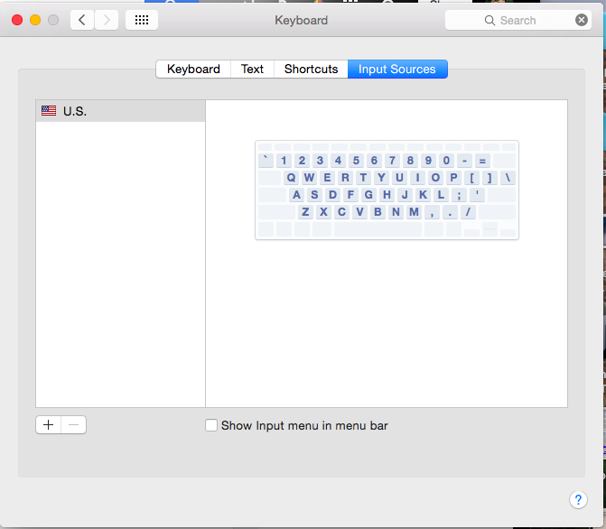Click the U.S. flag icon
This screenshot has height=529, width=606.
(x=49, y=111)
